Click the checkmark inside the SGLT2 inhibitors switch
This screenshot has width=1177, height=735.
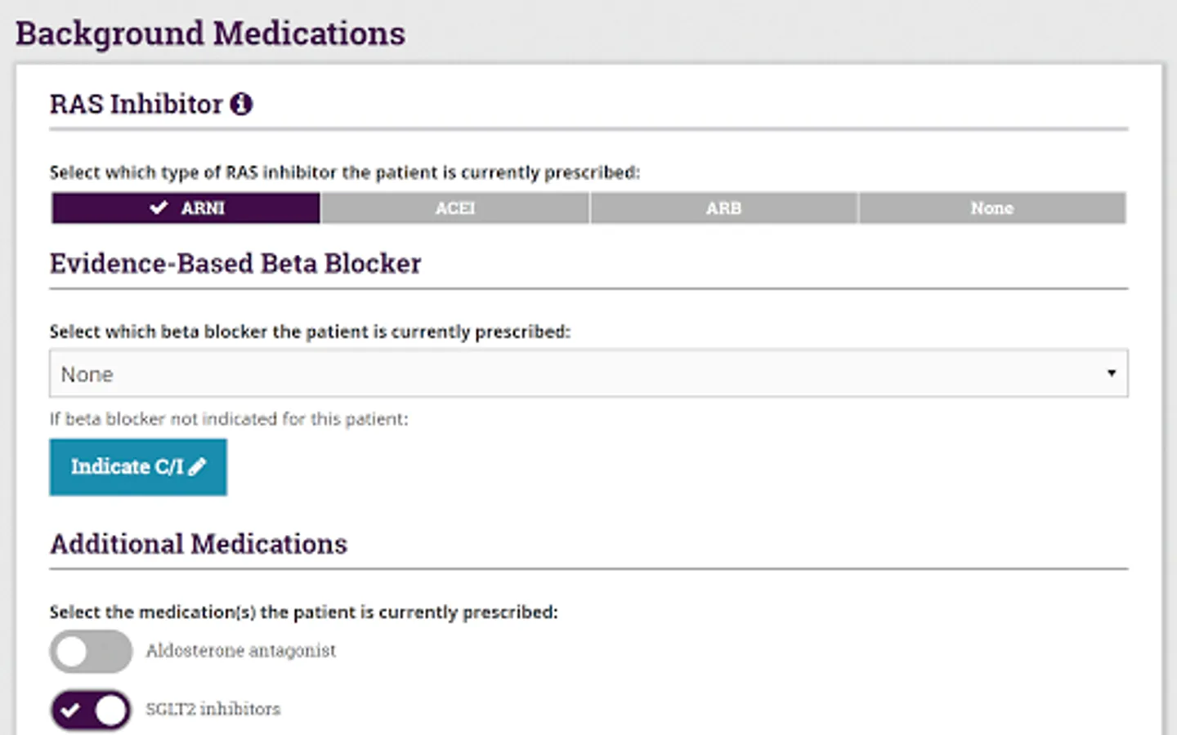tap(71, 710)
